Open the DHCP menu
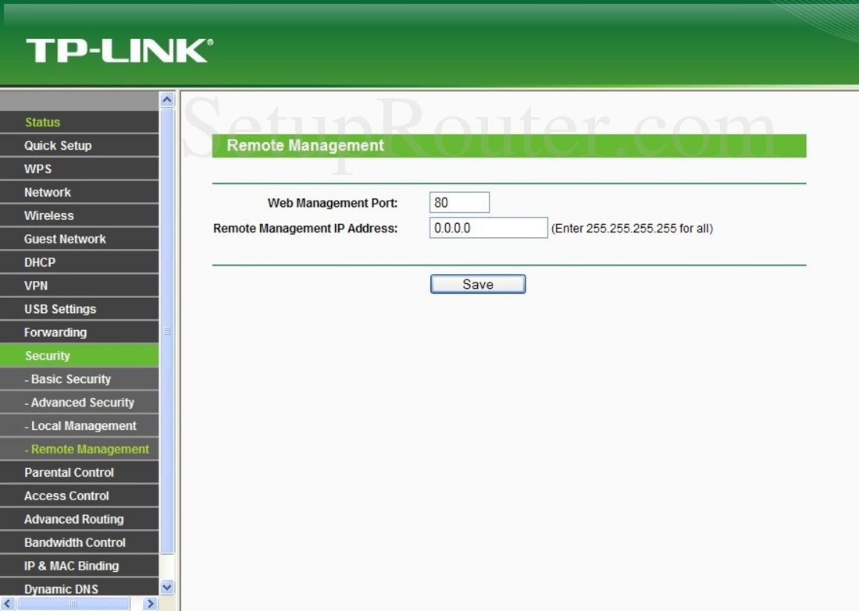 coord(80,262)
